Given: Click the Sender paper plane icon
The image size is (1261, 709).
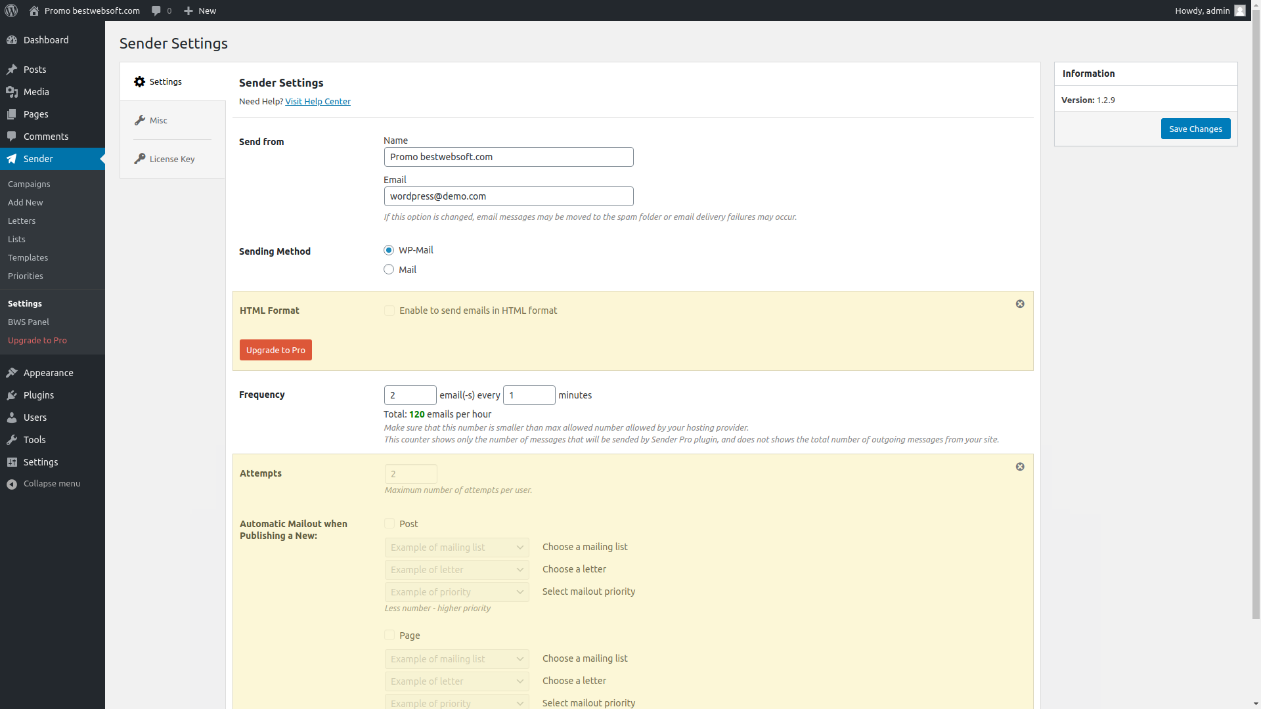Looking at the screenshot, I should point(12,159).
